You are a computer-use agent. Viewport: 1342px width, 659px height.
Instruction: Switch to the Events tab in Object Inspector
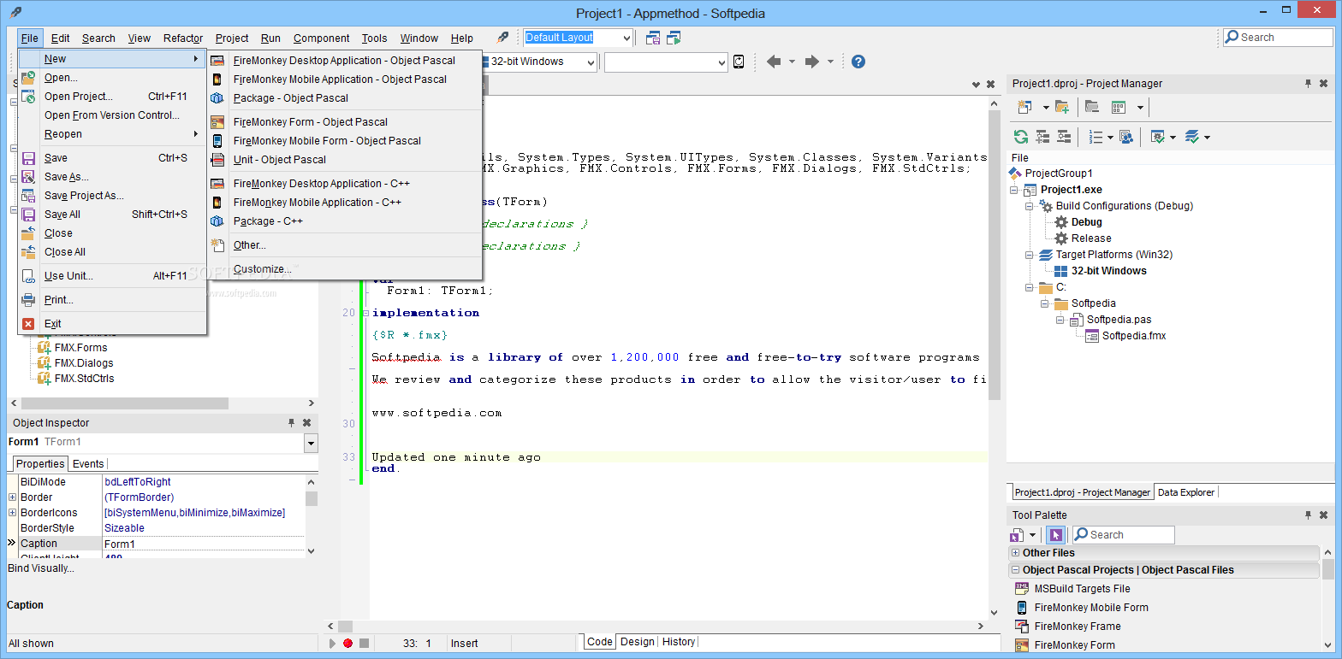coord(88,464)
